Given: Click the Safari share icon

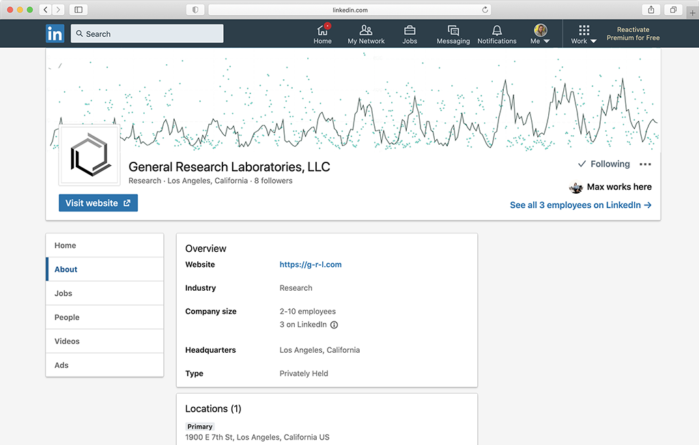Looking at the screenshot, I should click(651, 10).
